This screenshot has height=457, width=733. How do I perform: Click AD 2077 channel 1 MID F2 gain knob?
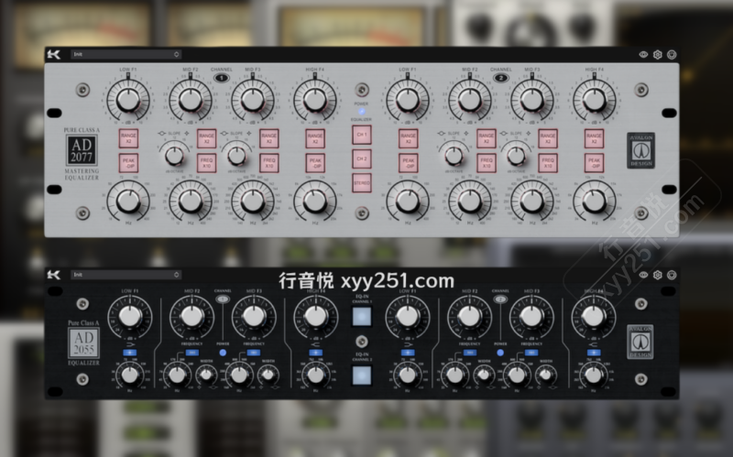click(191, 100)
